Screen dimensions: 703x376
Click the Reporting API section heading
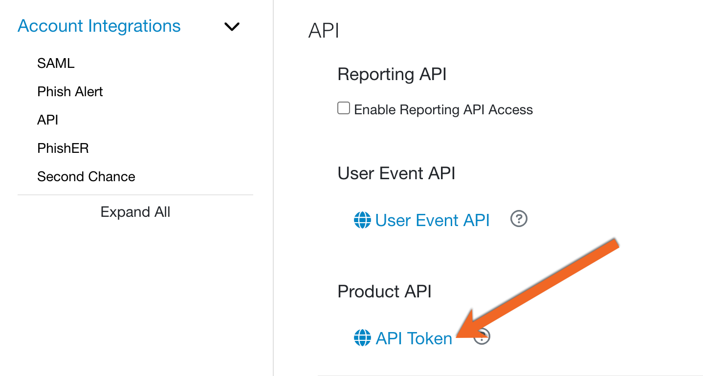392,74
